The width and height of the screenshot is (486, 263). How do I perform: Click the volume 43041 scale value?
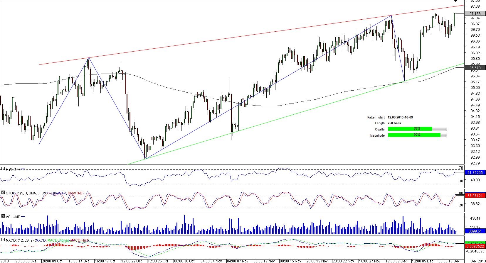pyautogui.click(x=475, y=218)
